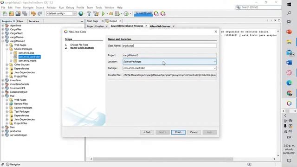
Task: Open the Opera browser taskbar icon
Action: click(x=289, y=73)
